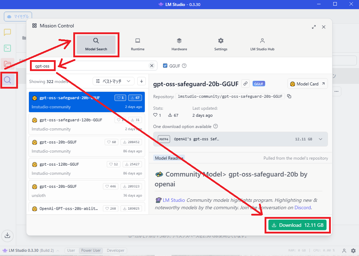
Task: Open the LM Studio link in readme
Action: (x=174, y=200)
